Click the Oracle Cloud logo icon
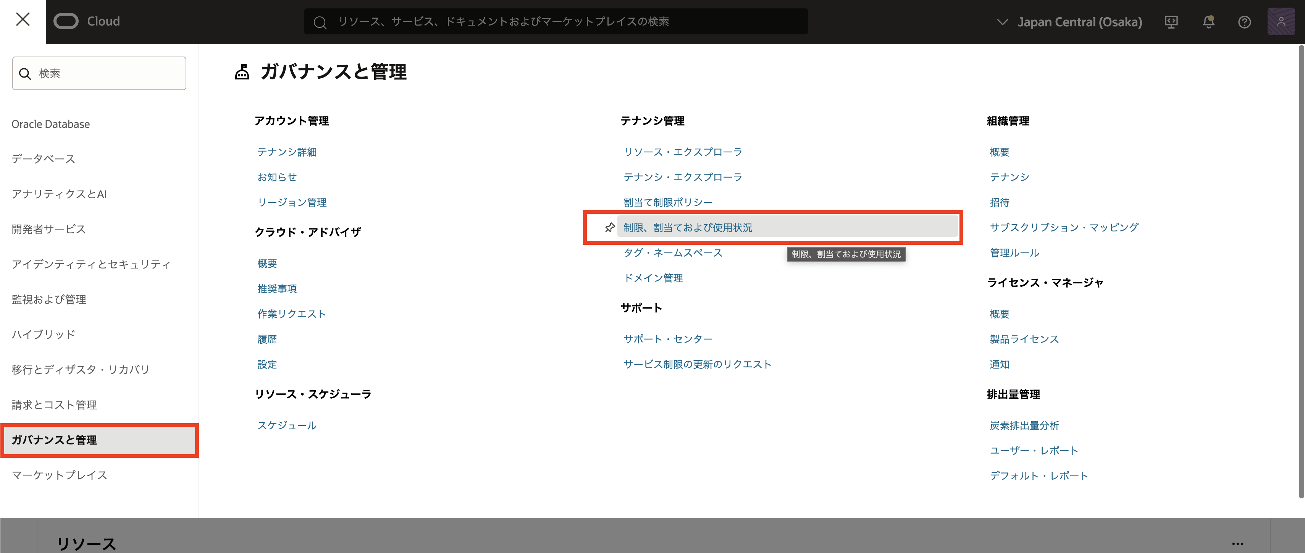This screenshot has height=553, width=1305. click(x=66, y=21)
